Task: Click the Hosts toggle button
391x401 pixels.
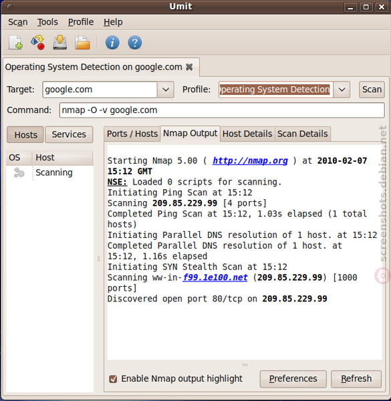Action: 25,134
